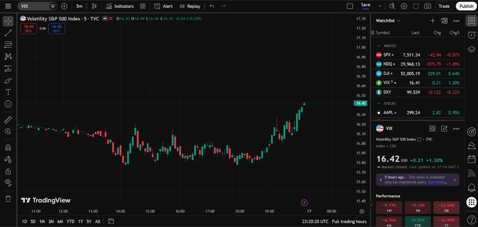Click the red 16.42 SELL button
Image resolution: width=478 pixels, height=227 pixels.
click(x=29, y=29)
